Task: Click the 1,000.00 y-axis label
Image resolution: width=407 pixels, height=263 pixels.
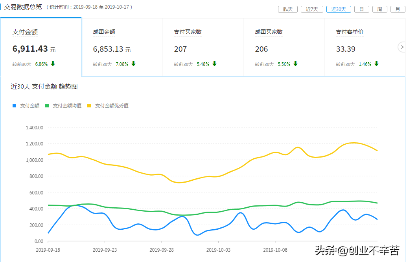Action: point(35,160)
